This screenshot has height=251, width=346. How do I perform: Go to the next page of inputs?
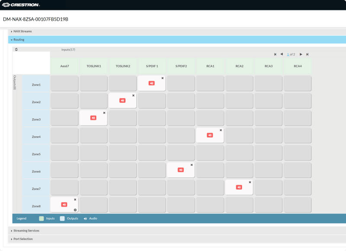tap(301, 54)
